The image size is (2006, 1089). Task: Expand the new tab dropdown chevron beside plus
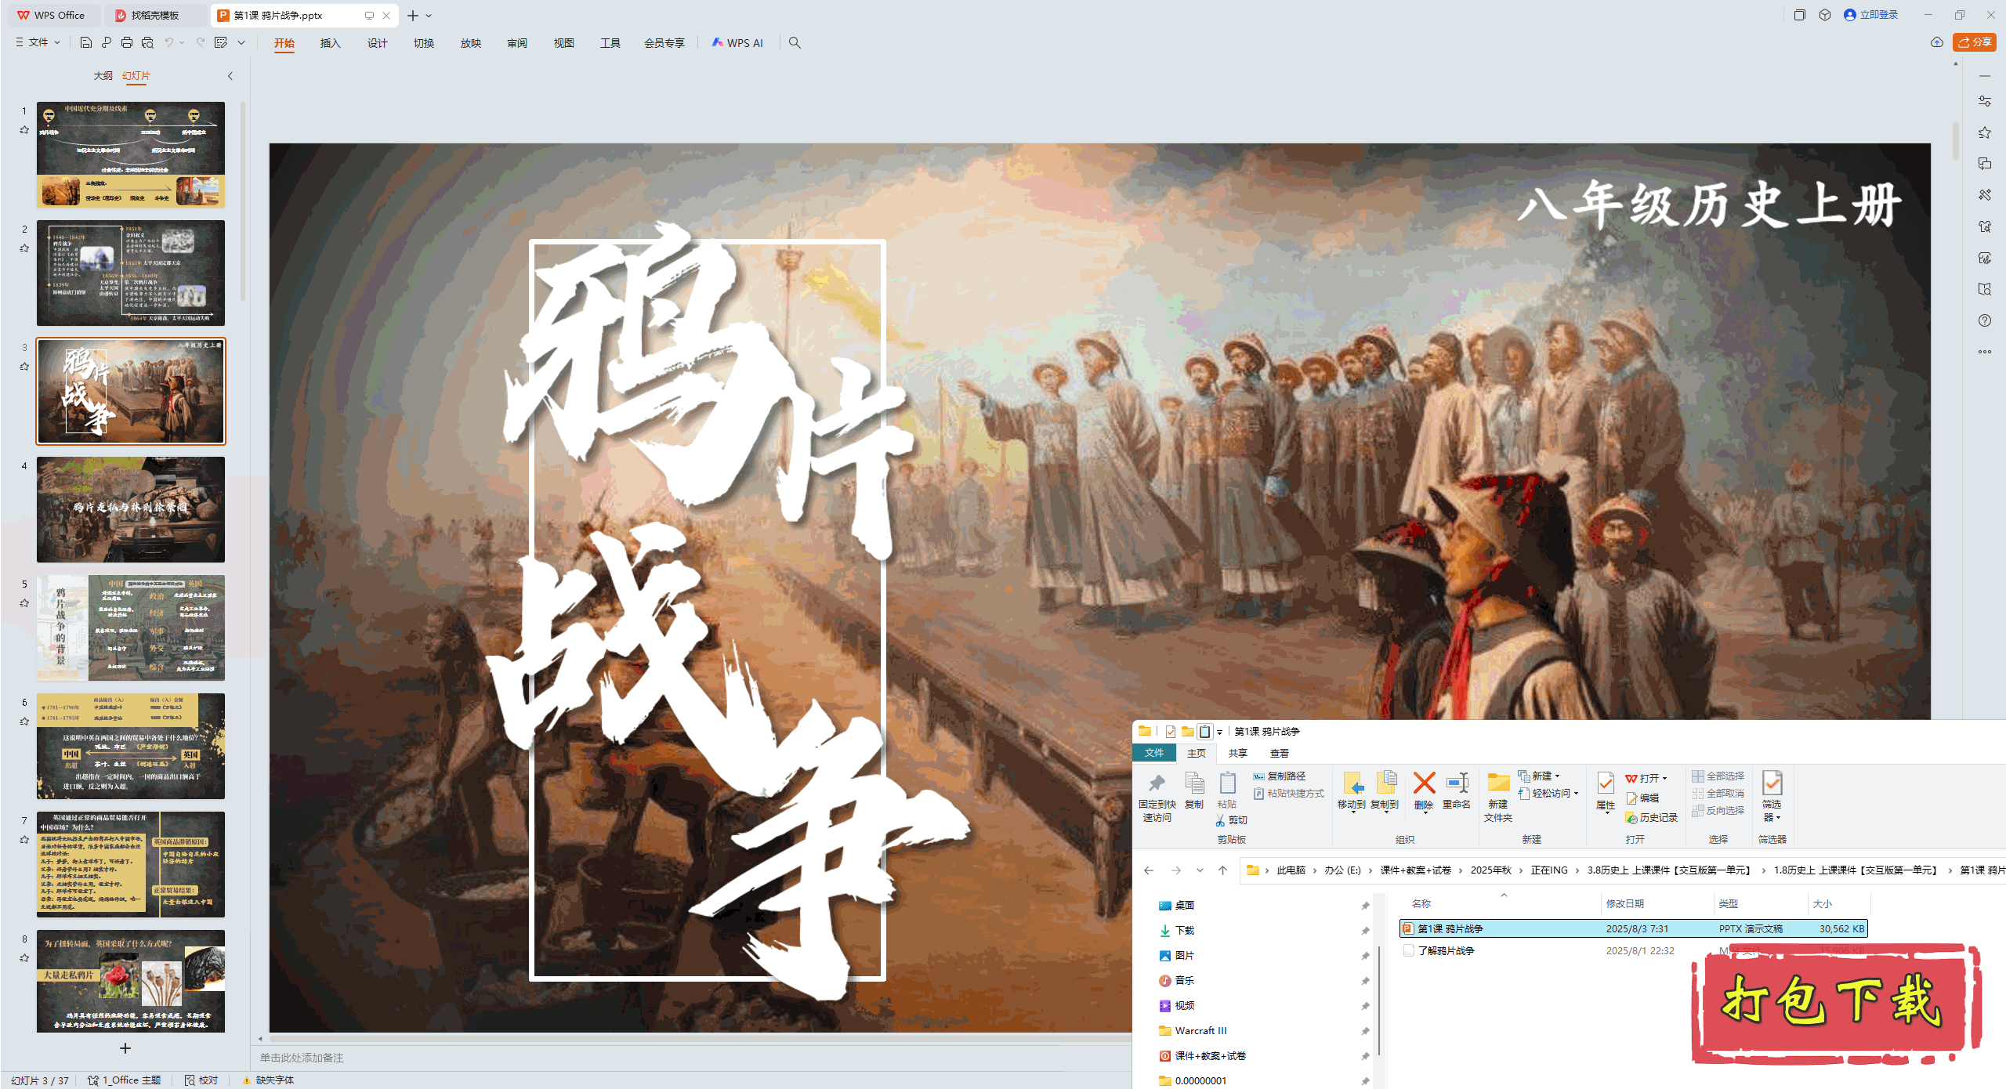[x=429, y=16]
